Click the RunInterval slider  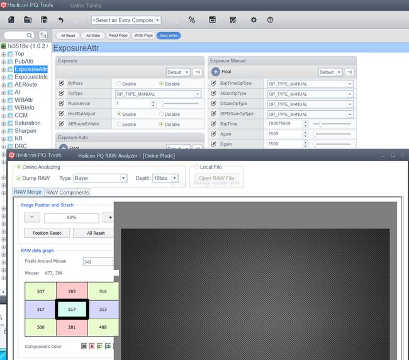click(180, 104)
